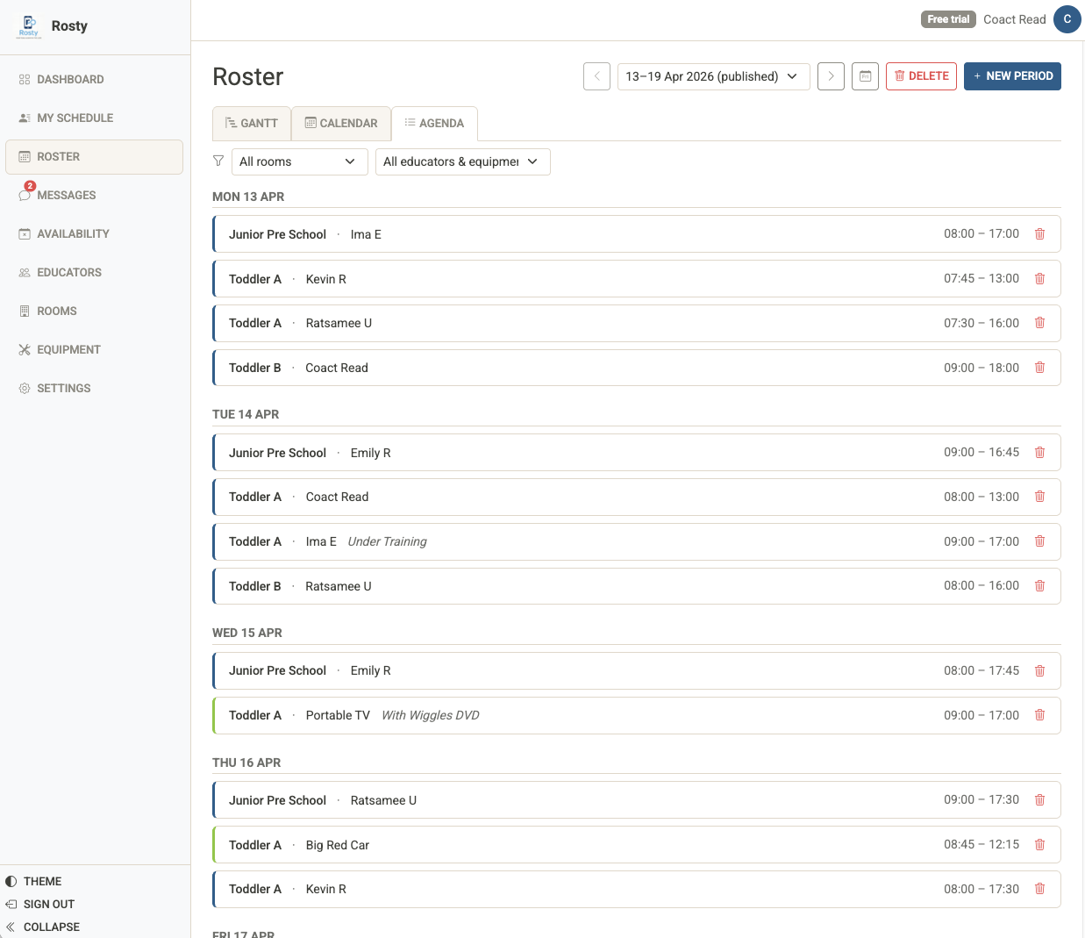
Task: Delete Kevin R's Monday Toddler A shift
Action: (1039, 278)
